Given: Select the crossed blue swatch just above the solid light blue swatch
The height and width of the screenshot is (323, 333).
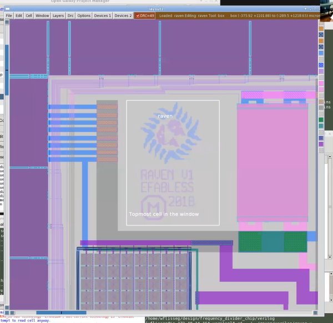Looking at the screenshot, I should (321, 47).
